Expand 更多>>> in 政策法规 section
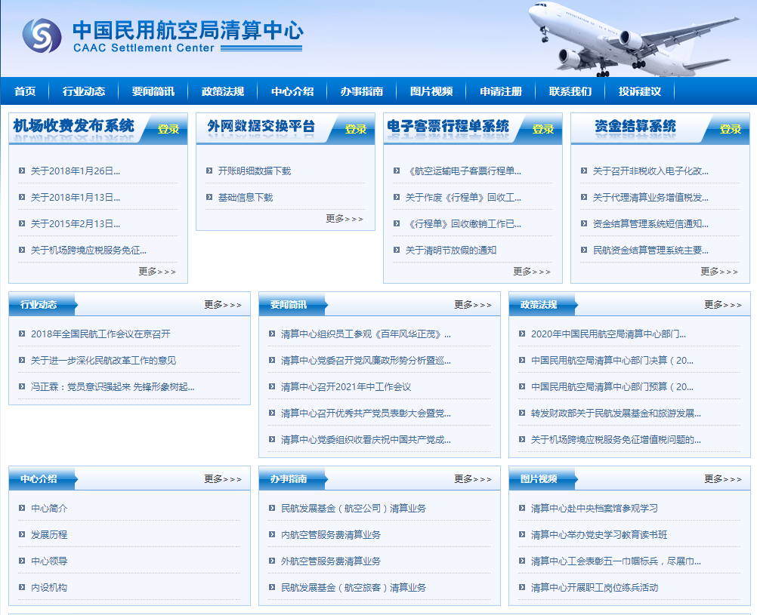Image resolution: width=757 pixels, height=615 pixels. (x=723, y=305)
